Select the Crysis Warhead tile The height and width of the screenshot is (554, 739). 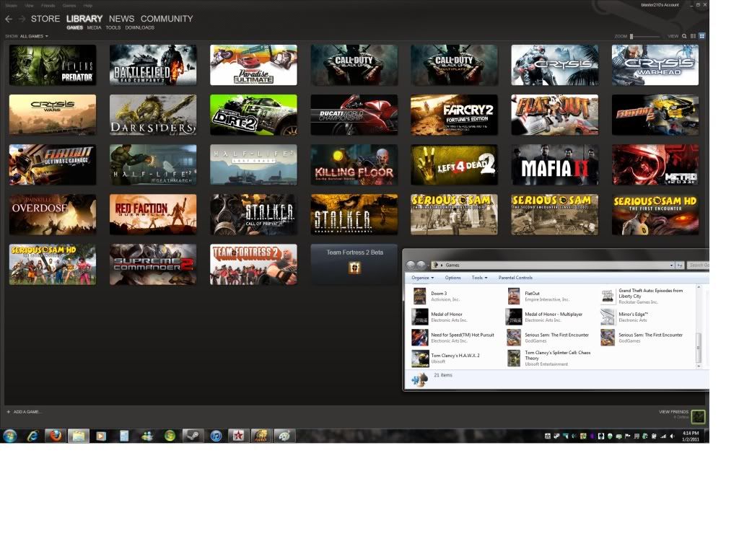point(655,65)
